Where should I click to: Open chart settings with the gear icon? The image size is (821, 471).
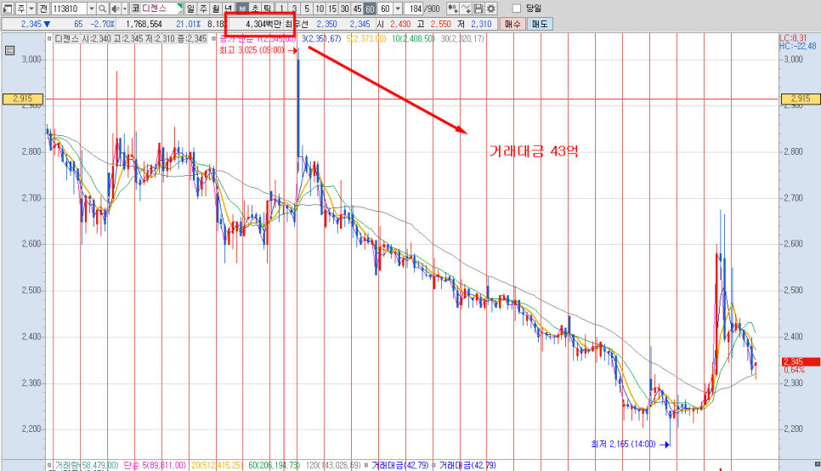click(490, 9)
